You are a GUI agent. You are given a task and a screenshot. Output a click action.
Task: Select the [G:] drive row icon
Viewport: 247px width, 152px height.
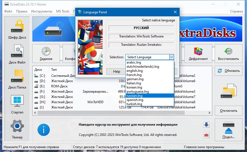[36, 97]
